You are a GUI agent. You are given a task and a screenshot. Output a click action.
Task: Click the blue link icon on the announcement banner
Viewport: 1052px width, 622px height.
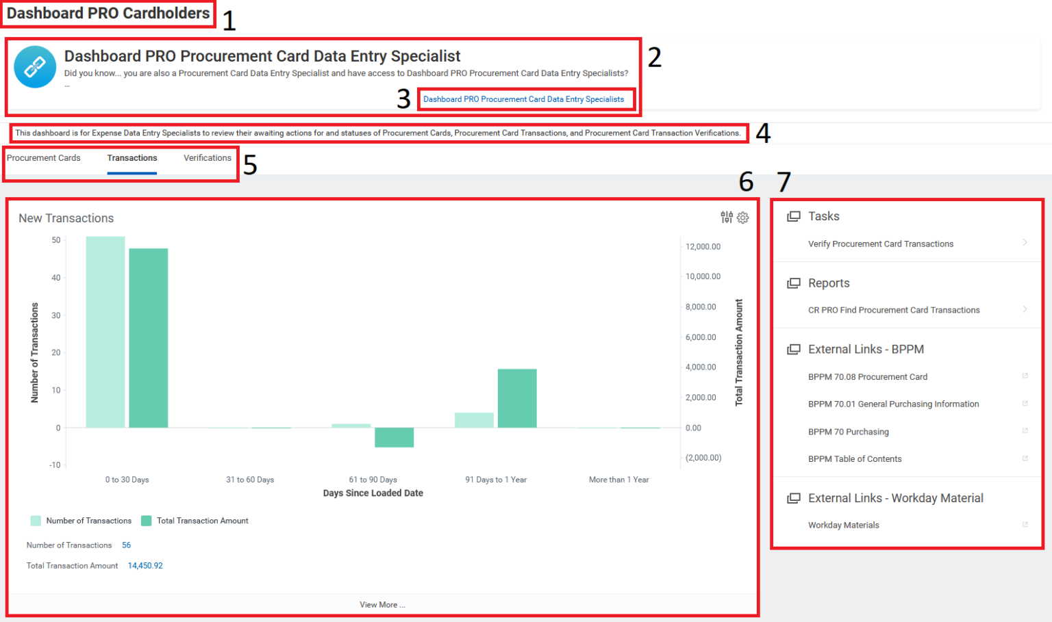[x=35, y=66]
